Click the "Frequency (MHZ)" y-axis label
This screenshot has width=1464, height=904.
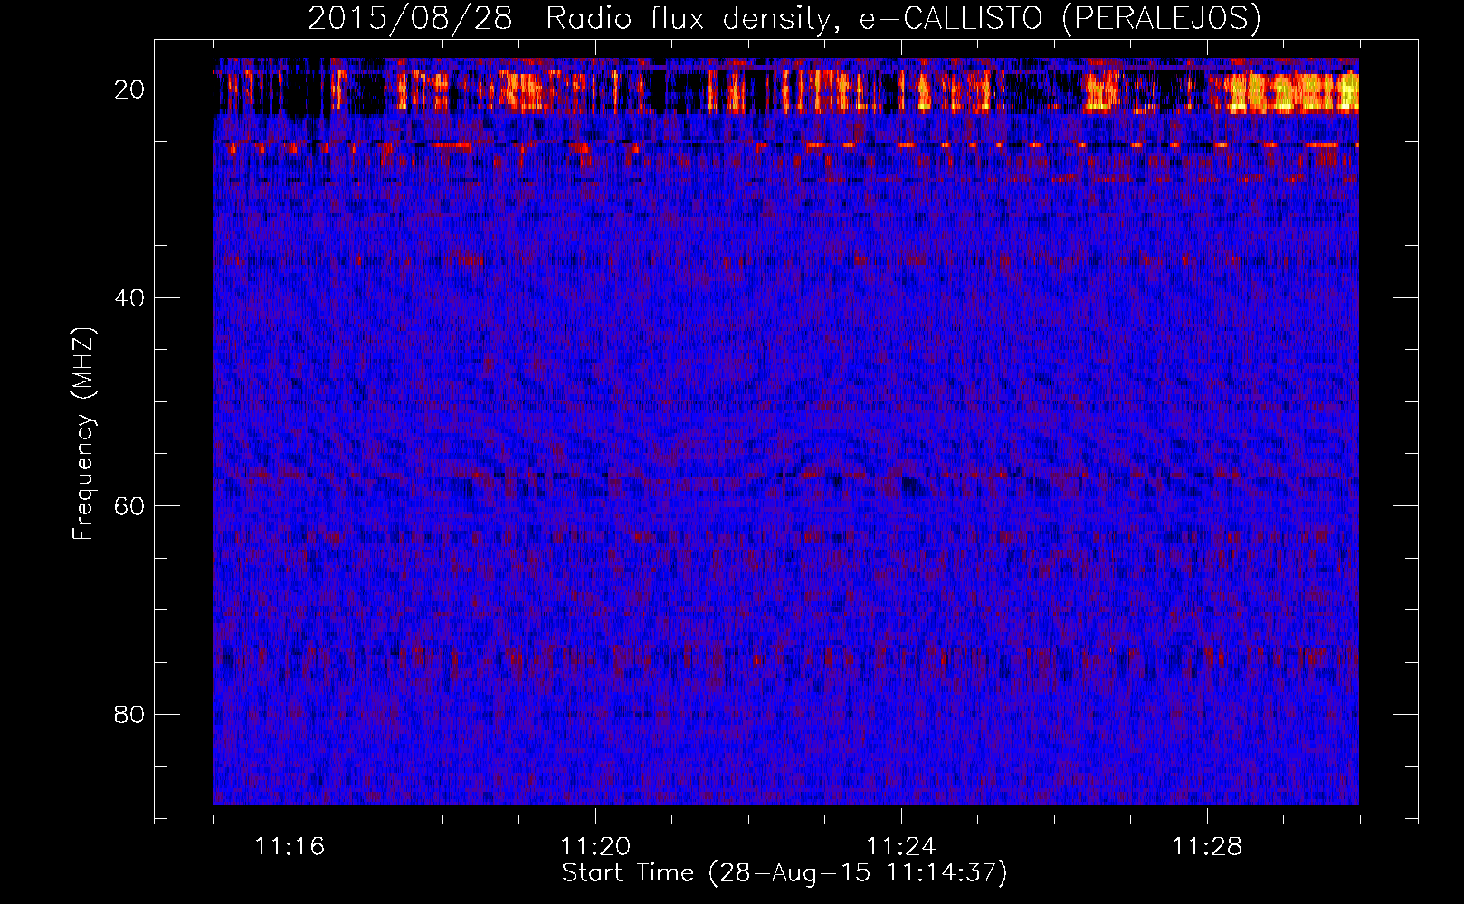tap(83, 434)
